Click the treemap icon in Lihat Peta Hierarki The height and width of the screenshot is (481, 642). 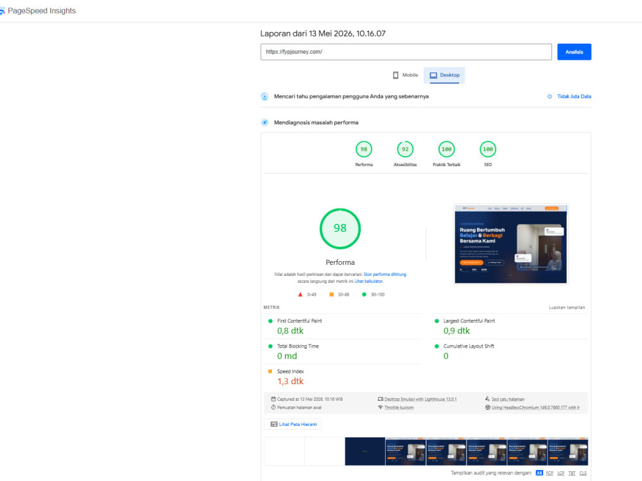click(274, 425)
